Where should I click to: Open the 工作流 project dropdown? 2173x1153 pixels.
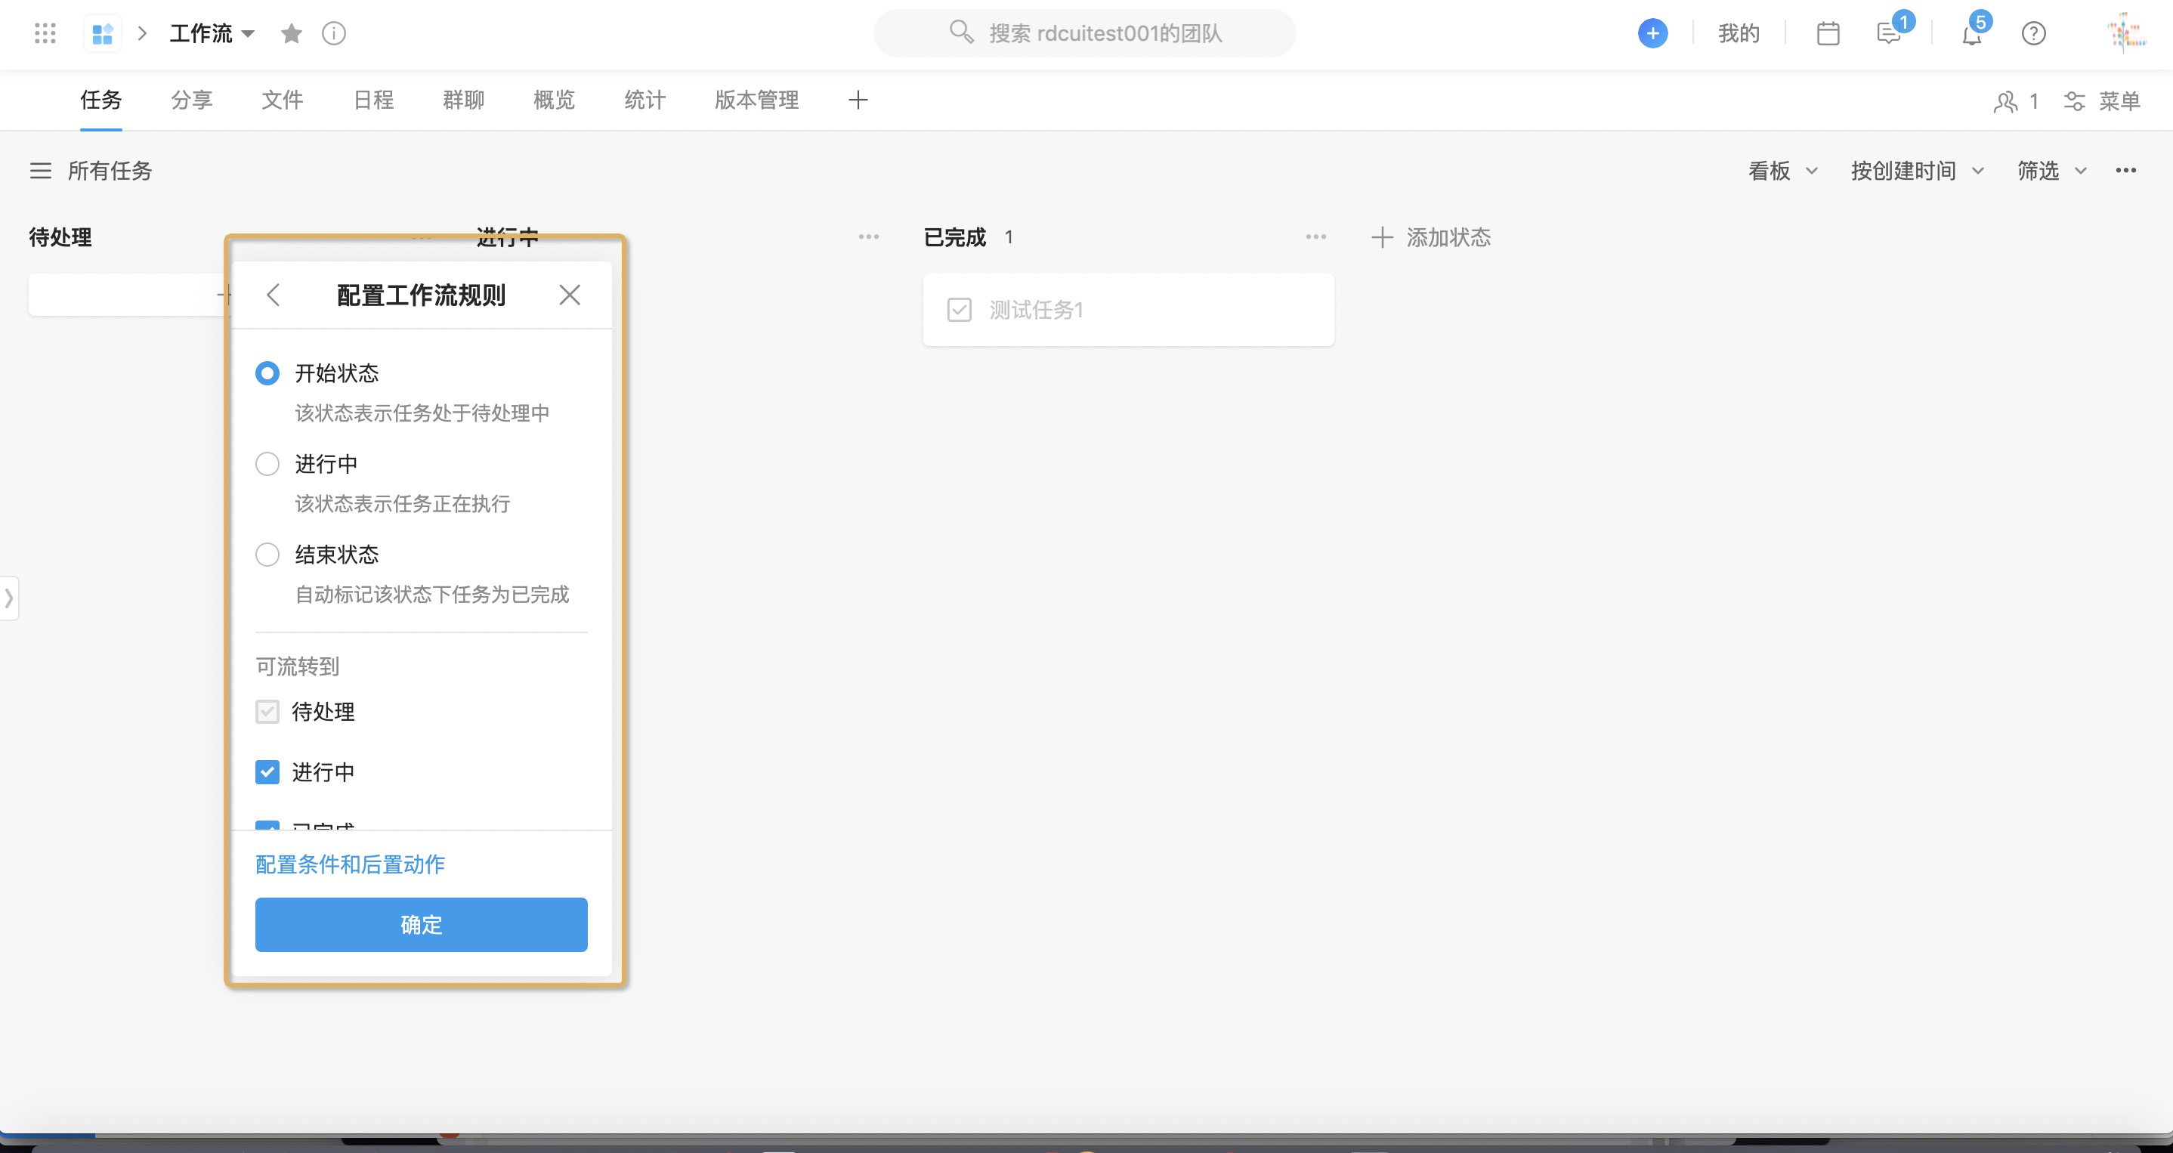pyautogui.click(x=212, y=33)
